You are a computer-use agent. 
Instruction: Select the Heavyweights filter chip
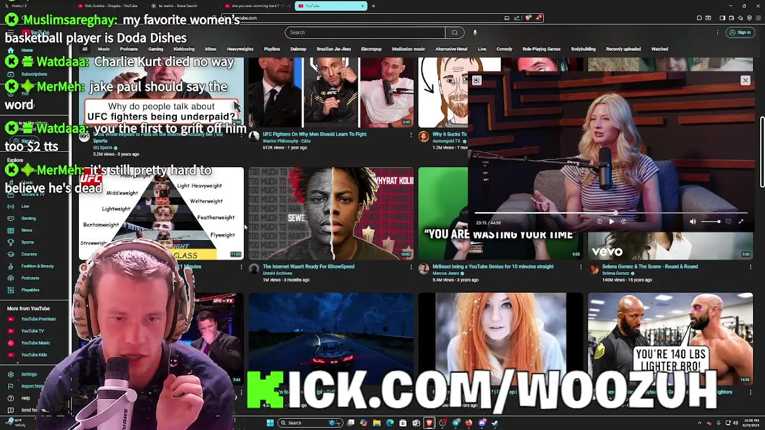240,49
